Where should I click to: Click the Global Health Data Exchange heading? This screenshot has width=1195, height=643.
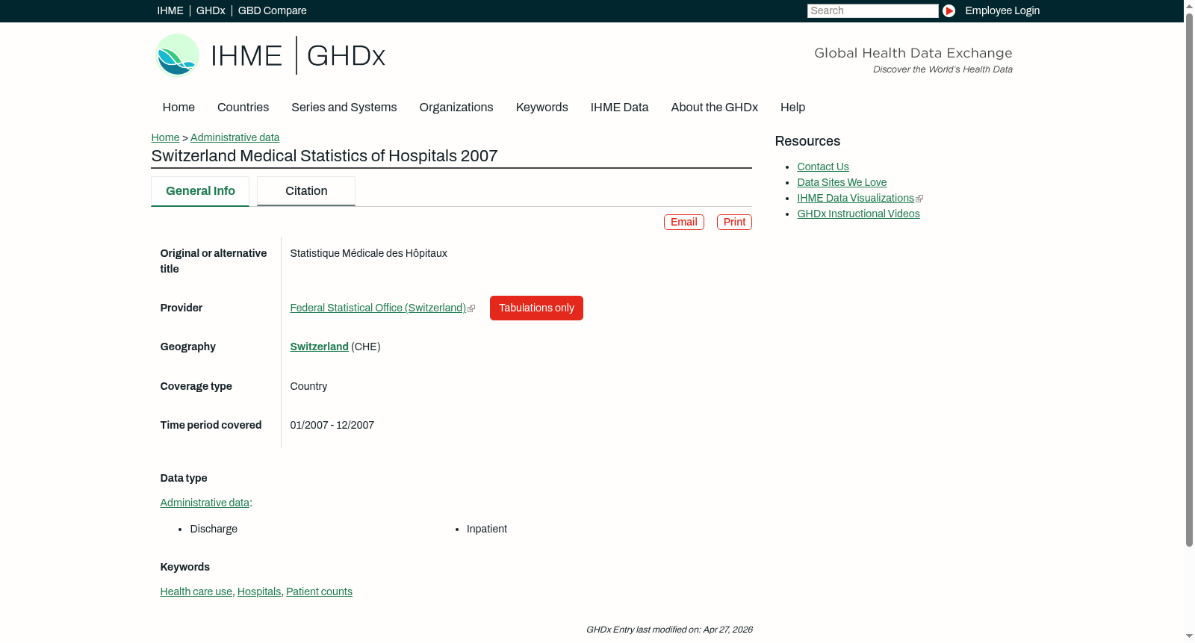coord(913,53)
